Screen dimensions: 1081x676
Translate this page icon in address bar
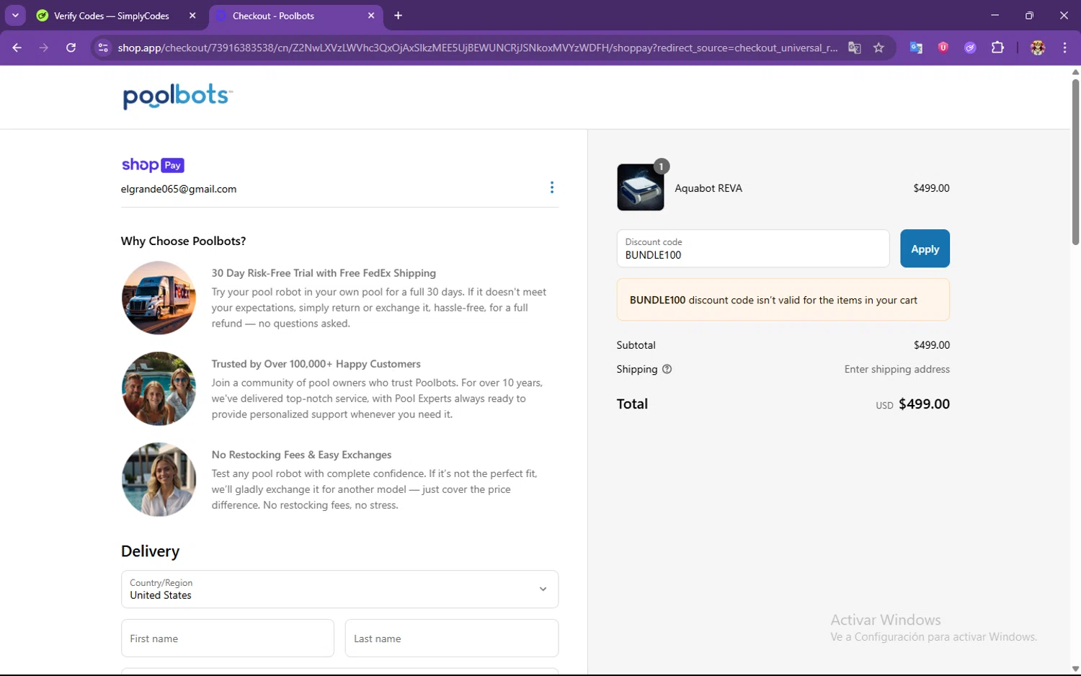(x=855, y=48)
